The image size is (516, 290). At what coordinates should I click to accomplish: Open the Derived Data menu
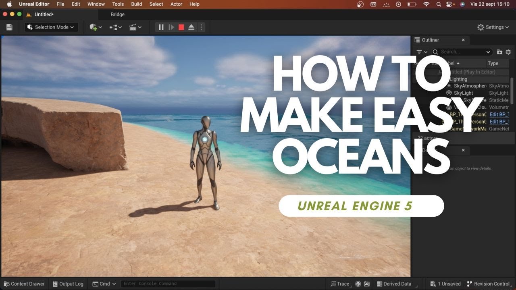(x=394, y=284)
